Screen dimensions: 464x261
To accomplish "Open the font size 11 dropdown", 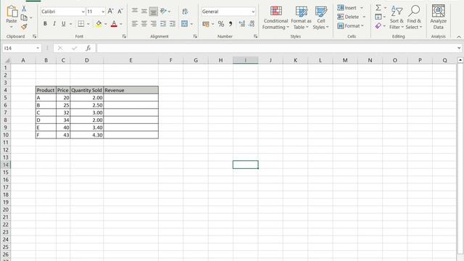I will click(x=103, y=12).
